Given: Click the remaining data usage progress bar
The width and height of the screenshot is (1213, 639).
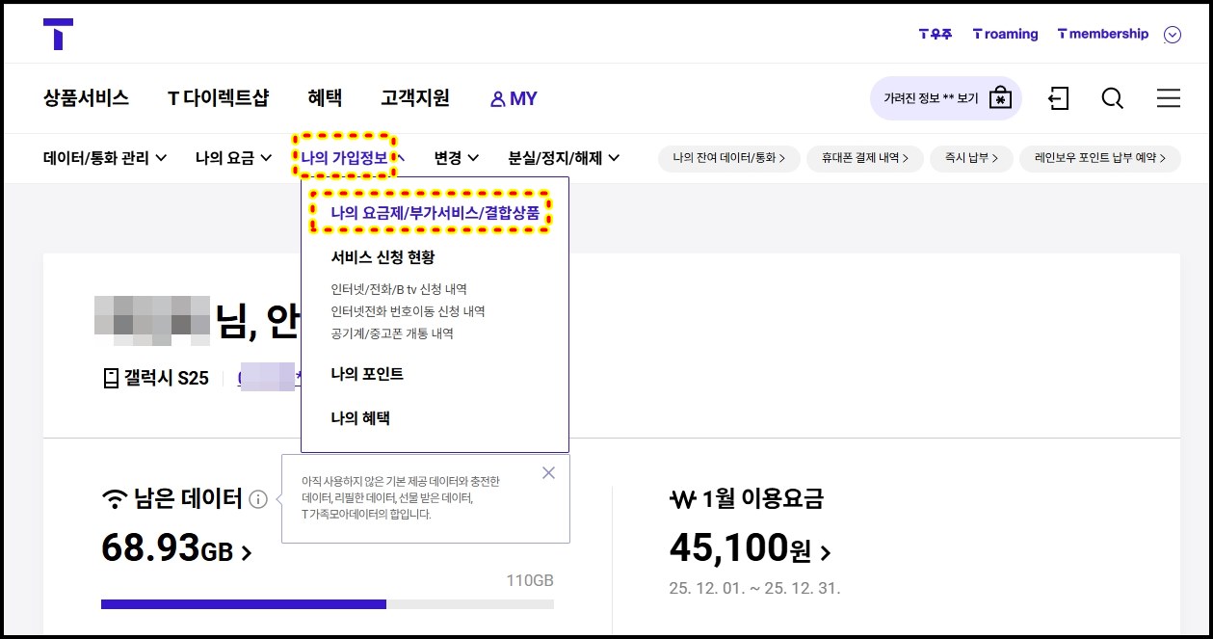Looking at the screenshot, I should click(x=327, y=604).
